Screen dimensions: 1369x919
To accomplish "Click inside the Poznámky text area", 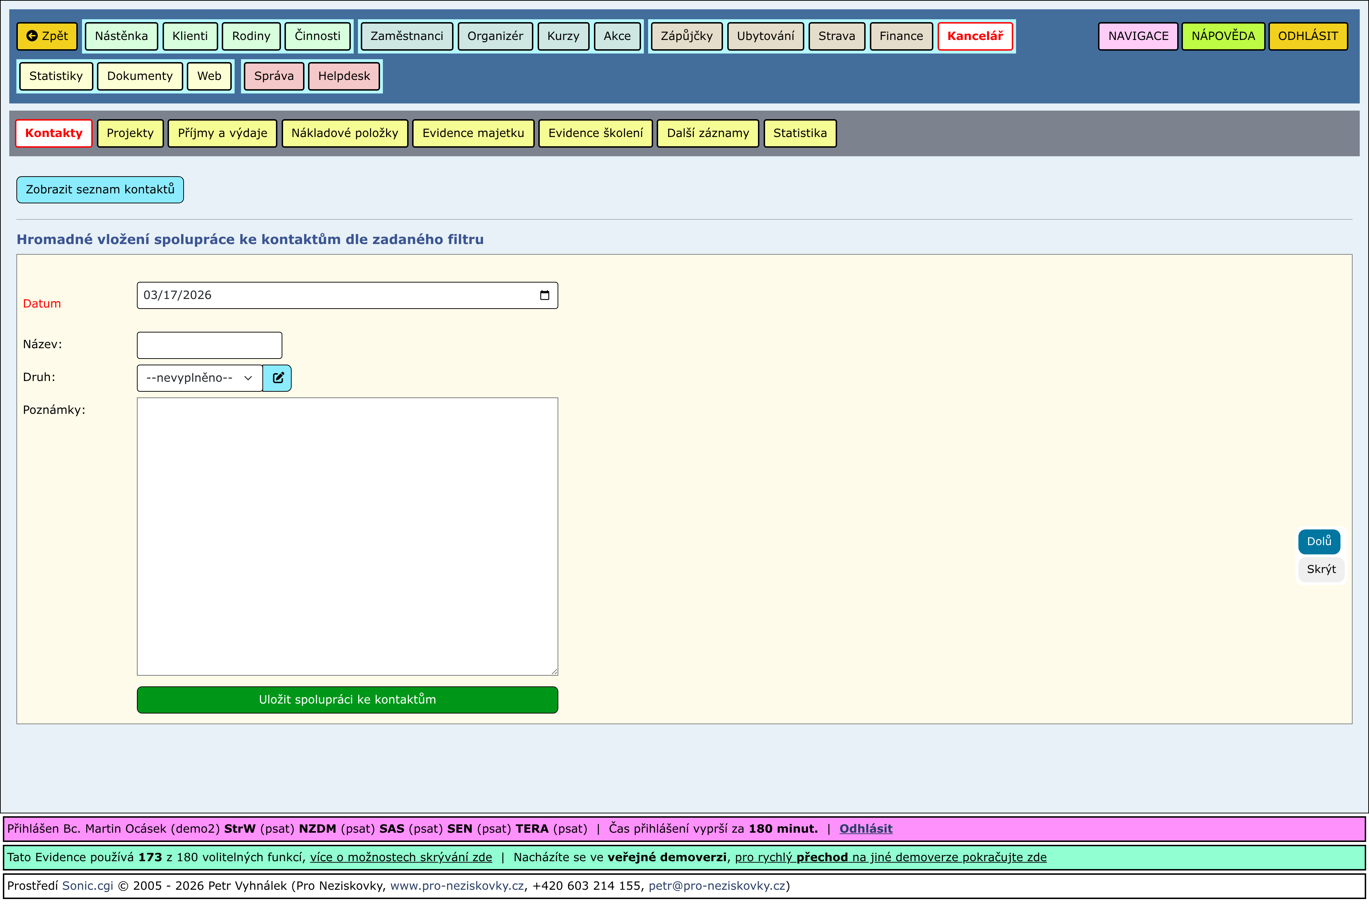I will (347, 536).
